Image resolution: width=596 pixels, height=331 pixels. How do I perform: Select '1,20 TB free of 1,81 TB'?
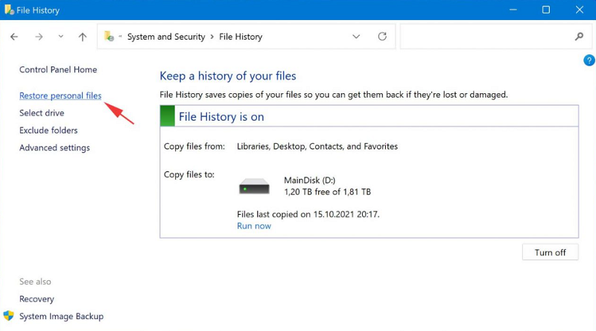click(x=327, y=192)
